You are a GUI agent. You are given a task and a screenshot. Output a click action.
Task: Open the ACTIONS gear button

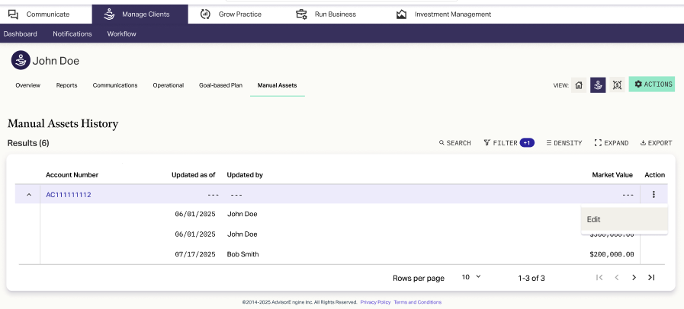[x=652, y=84]
